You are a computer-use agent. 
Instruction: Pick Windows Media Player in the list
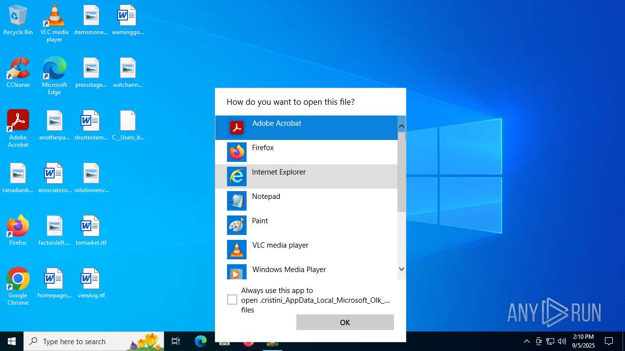pyautogui.click(x=307, y=271)
